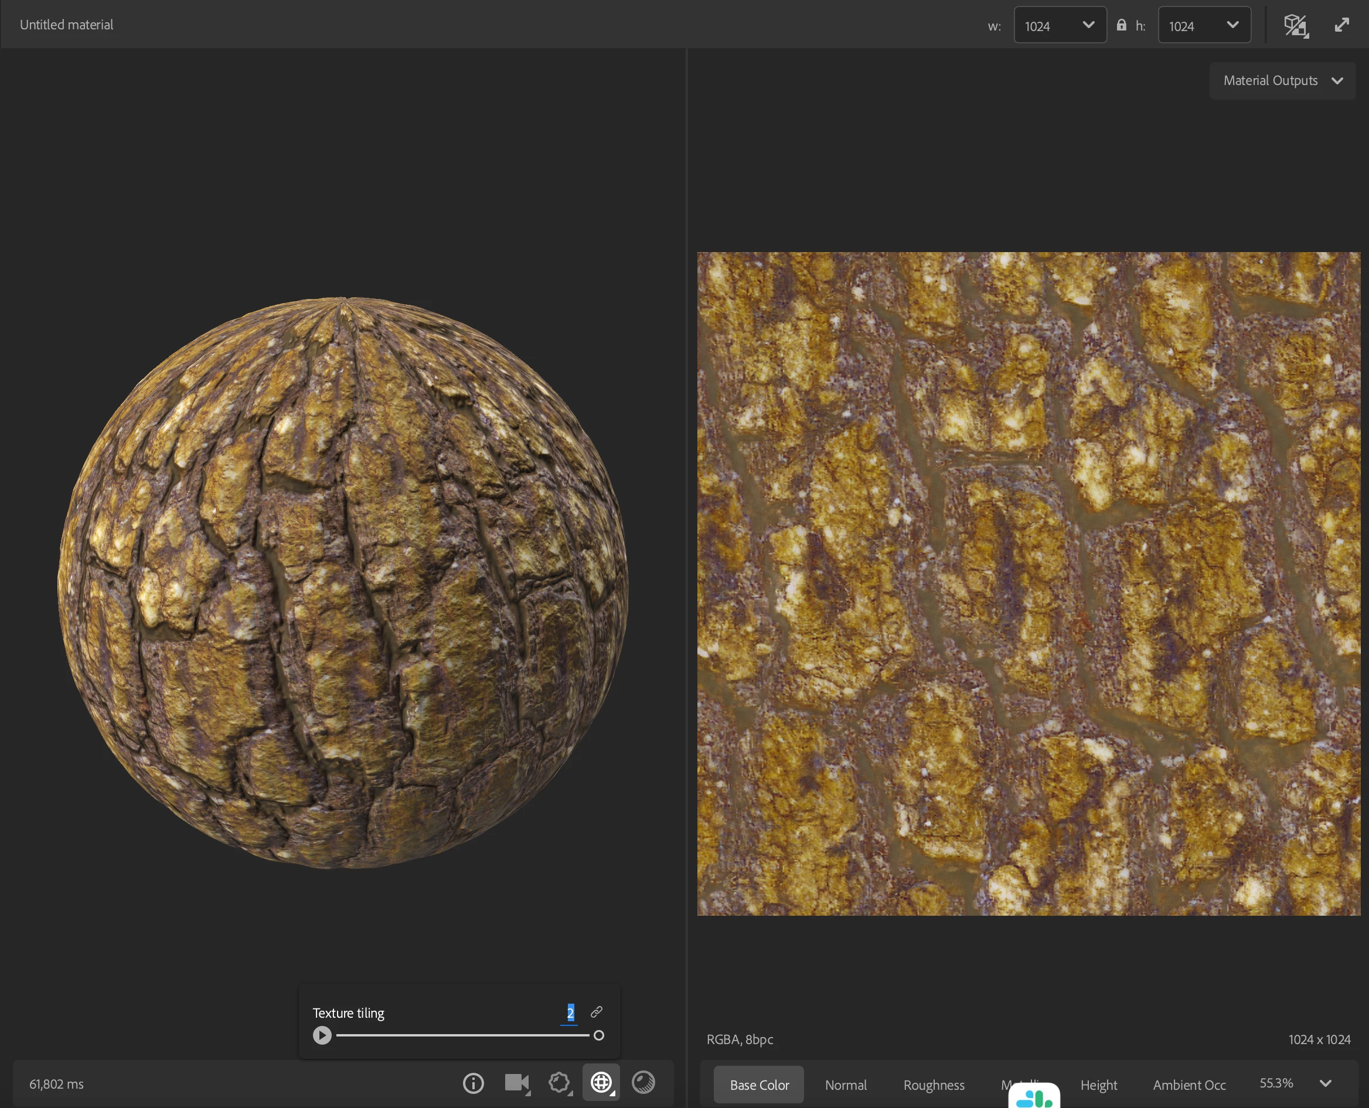Open the width 1024 dropdown
Image resolution: width=1369 pixels, height=1108 pixels.
pos(1060,26)
